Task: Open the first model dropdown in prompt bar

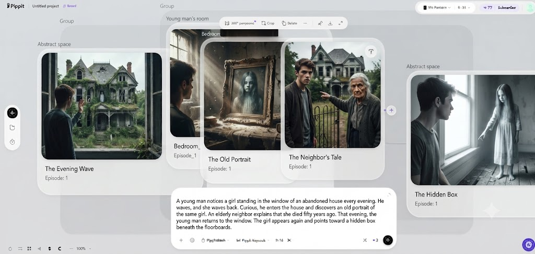Action: (215, 240)
